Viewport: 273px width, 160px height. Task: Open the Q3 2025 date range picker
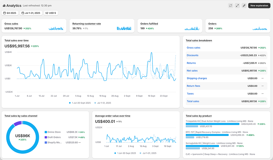click(x=10, y=13)
